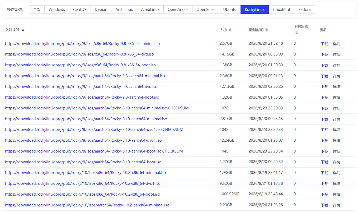
Task: Open Rocky-10.2-x86_64-minimal.iso URL link
Action: tap(85, 173)
